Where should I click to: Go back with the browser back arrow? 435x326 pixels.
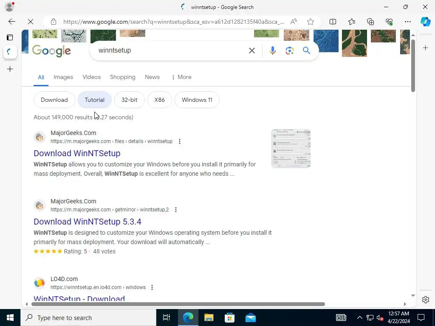(x=11, y=22)
